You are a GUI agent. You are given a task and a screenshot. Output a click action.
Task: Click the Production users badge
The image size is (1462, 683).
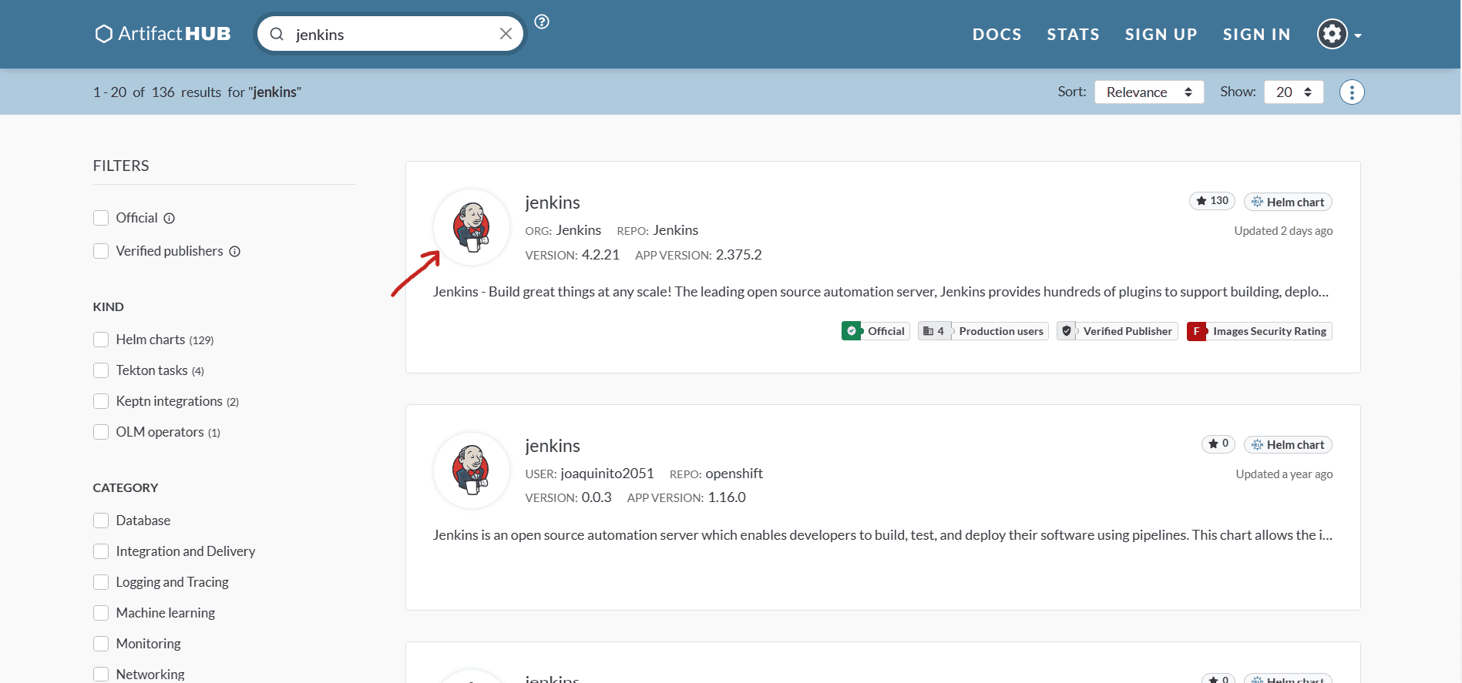(983, 331)
